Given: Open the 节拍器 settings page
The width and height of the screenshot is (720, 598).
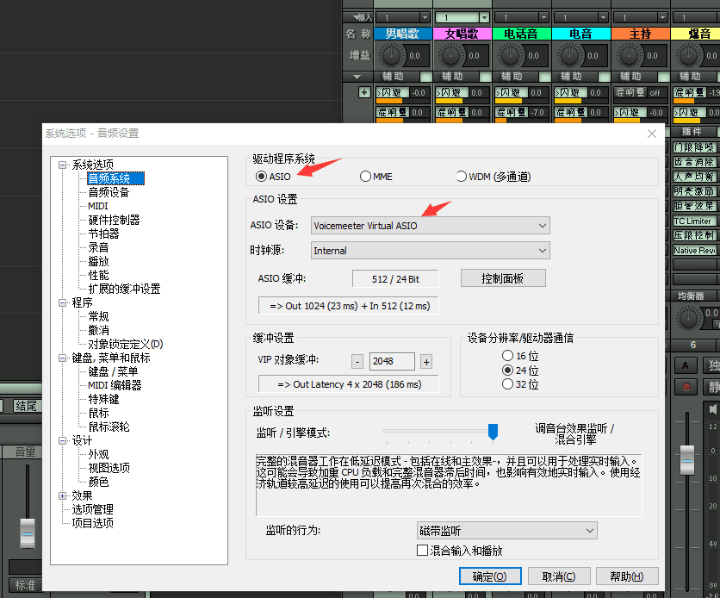Looking at the screenshot, I should click(x=103, y=234).
